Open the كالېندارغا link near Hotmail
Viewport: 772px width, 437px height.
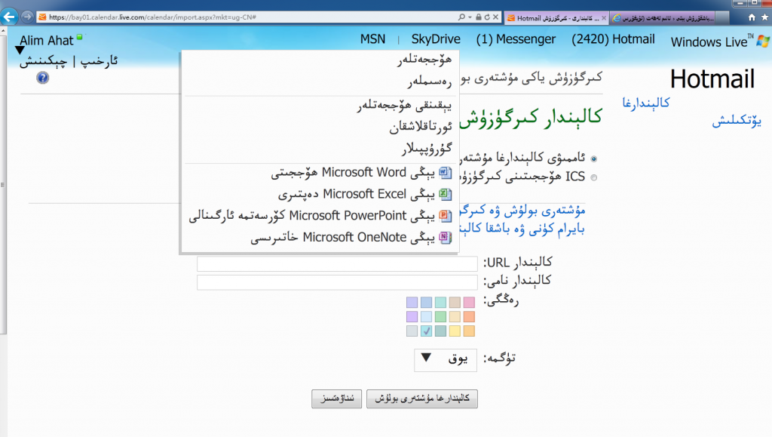point(645,103)
